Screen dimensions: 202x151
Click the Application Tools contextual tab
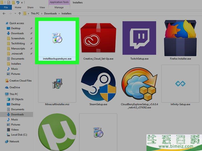[59, 2]
